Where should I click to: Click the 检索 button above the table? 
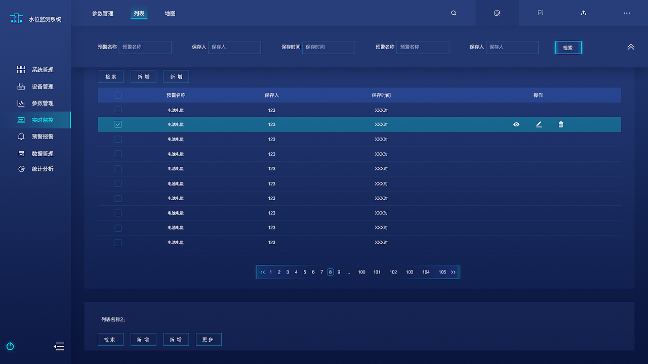pyautogui.click(x=110, y=77)
